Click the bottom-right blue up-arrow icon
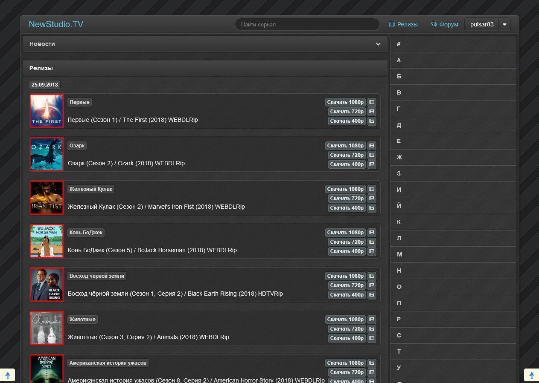 pyautogui.click(x=531, y=375)
